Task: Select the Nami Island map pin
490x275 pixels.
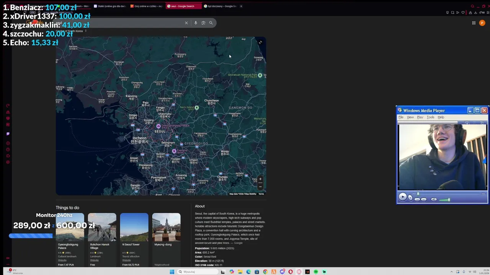Action: tap(197, 108)
